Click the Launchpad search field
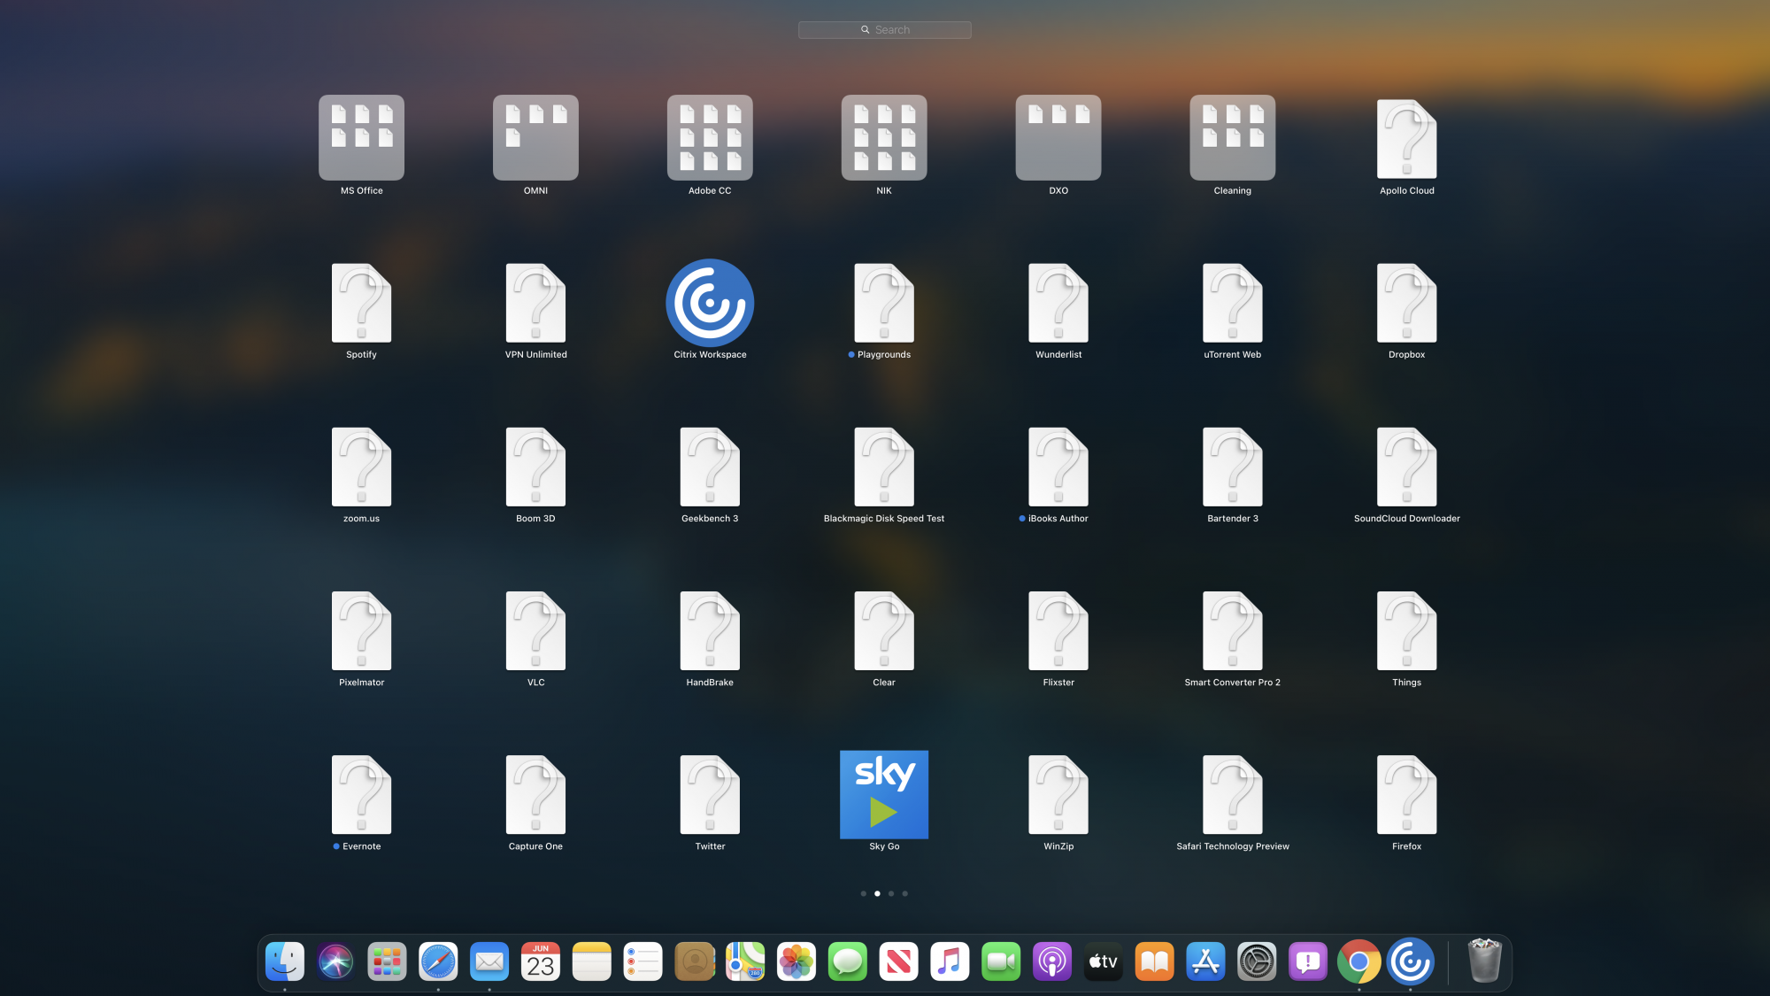The height and width of the screenshot is (996, 1770). tap(884, 29)
